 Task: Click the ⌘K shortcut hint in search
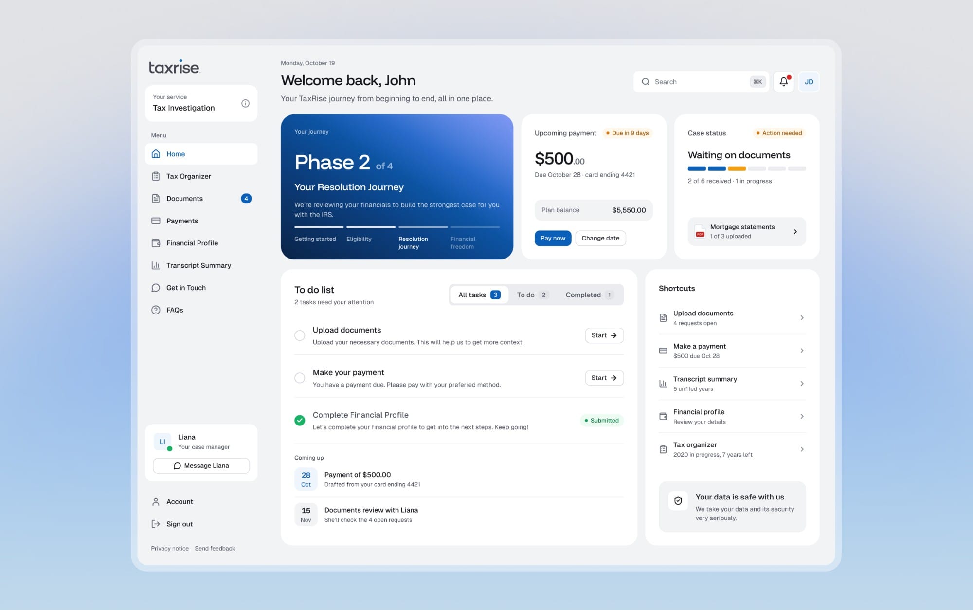pyautogui.click(x=757, y=82)
